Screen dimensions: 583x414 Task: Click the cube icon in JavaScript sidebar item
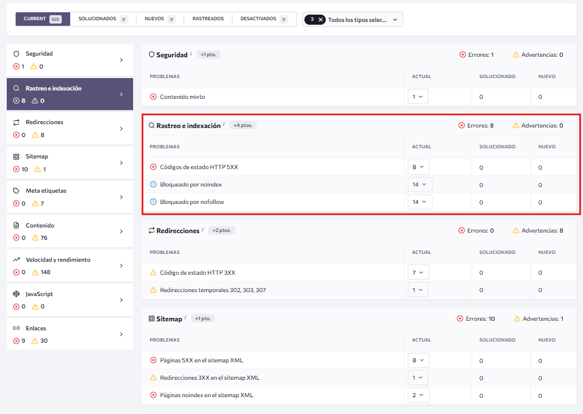point(16,294)
